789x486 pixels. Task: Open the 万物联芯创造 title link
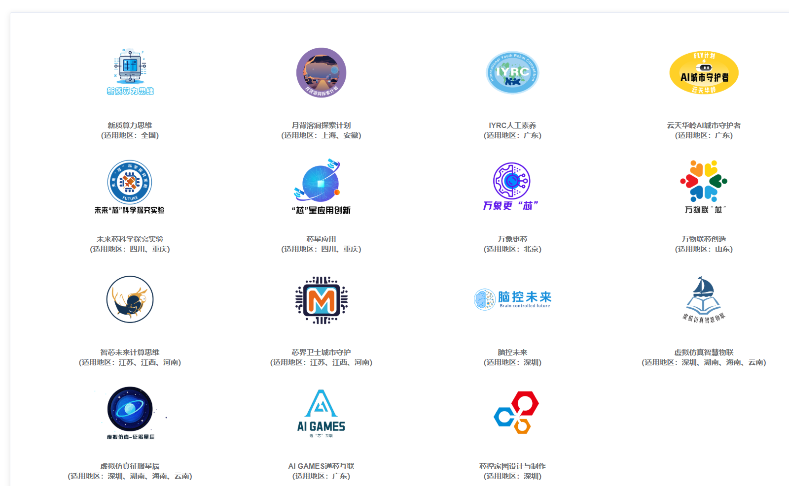point(704,239)
